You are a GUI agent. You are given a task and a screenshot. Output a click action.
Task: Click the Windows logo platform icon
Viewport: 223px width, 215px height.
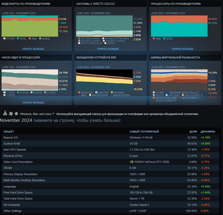pyautogui.click(x=11, y=114)
